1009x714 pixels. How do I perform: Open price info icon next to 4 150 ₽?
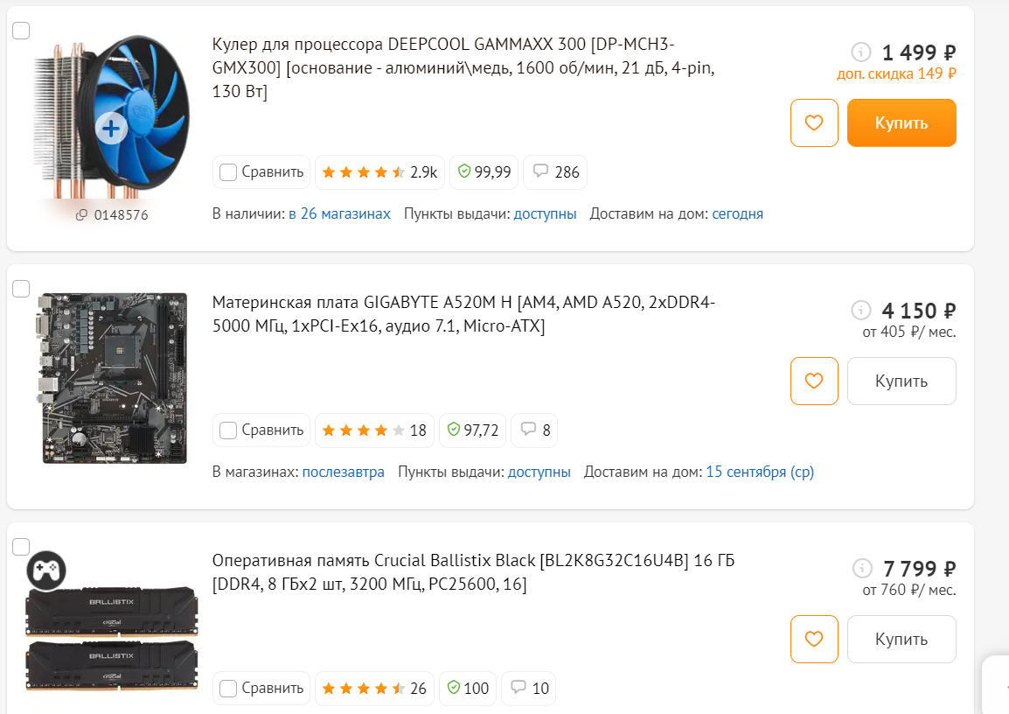(861, 310)
